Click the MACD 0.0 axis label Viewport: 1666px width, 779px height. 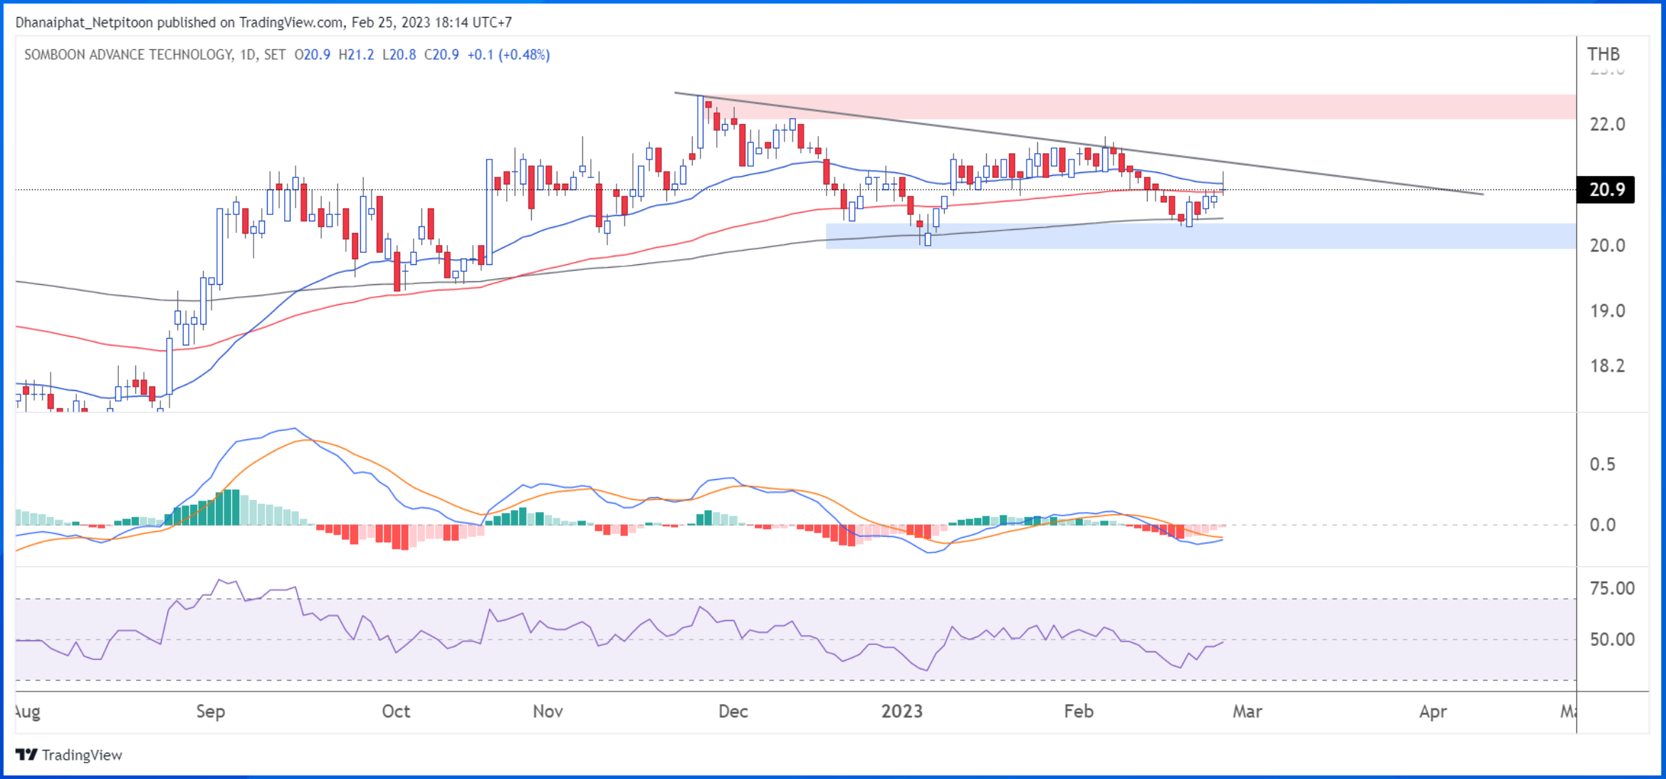[x=1603, y=525]
